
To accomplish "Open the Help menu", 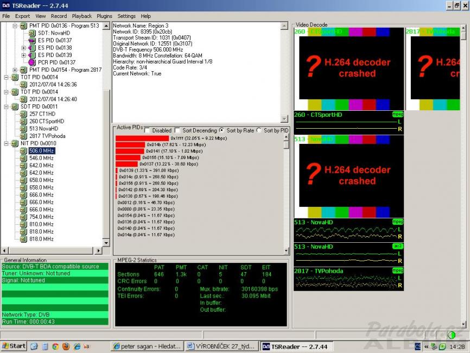I will coord(145,16).
